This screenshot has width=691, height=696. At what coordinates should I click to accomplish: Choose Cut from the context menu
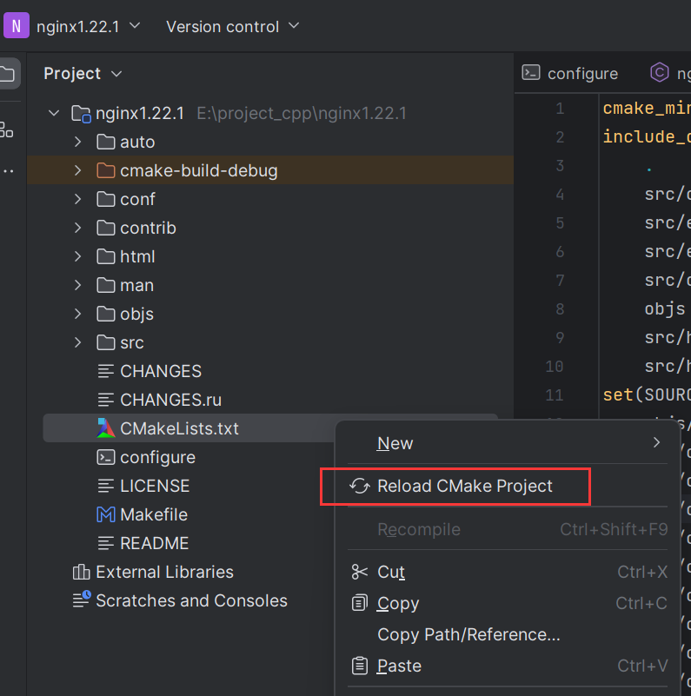tap(507, 572)
